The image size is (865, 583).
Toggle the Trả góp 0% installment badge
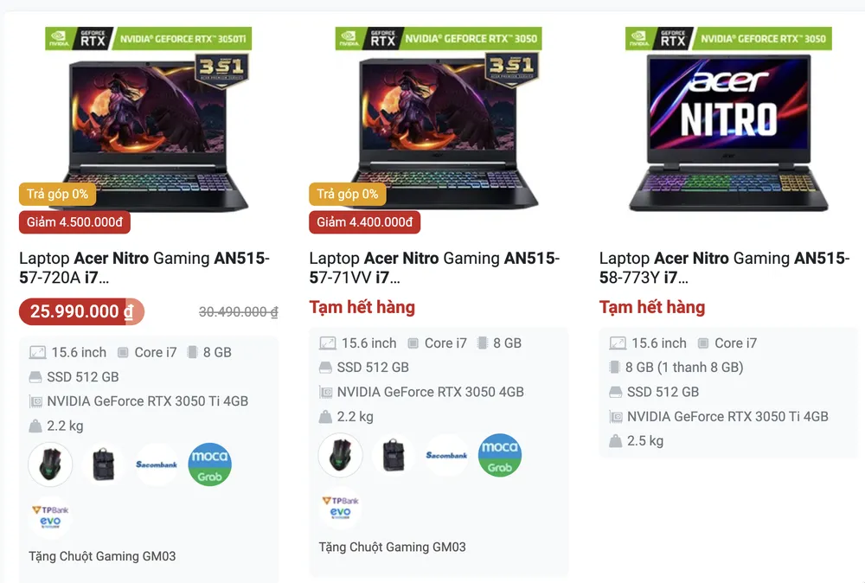57,194
